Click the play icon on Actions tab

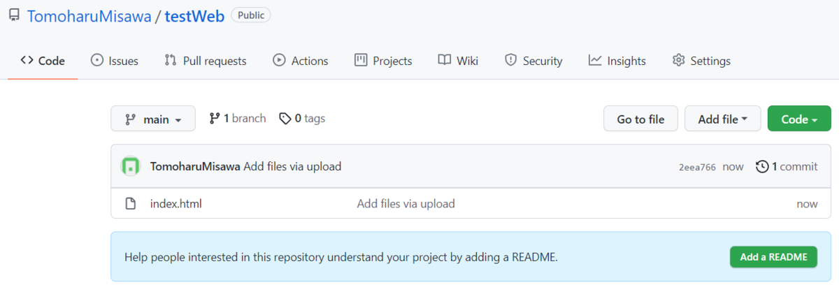tap(280, 61)
